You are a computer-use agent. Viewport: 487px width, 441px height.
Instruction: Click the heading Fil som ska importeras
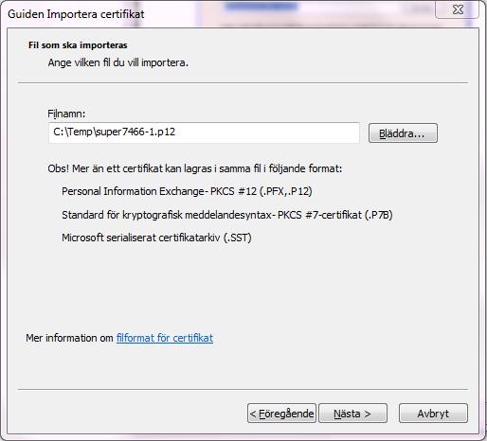[x=78, y=45]
